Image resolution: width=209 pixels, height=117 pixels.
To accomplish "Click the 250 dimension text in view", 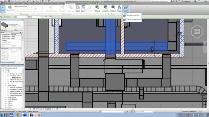I will pyautogui.click(x=179, y=33).
